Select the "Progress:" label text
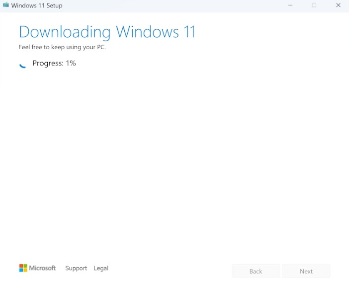Screen dimensions: 349x290 pyautogui.click(x=48, y=64)
